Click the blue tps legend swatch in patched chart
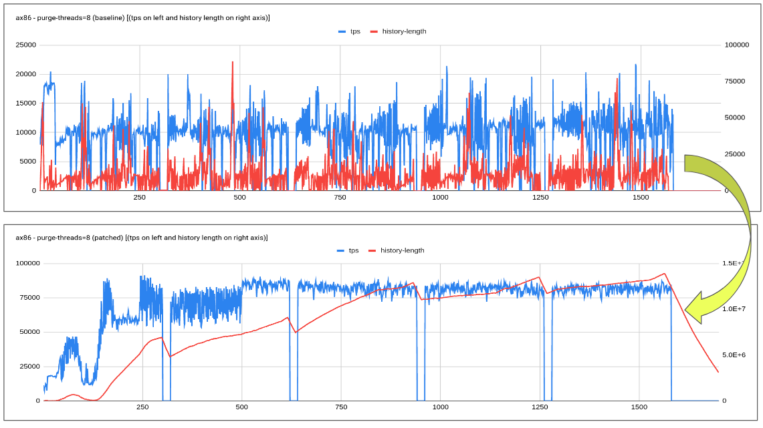763x428 pixels. 340,250
